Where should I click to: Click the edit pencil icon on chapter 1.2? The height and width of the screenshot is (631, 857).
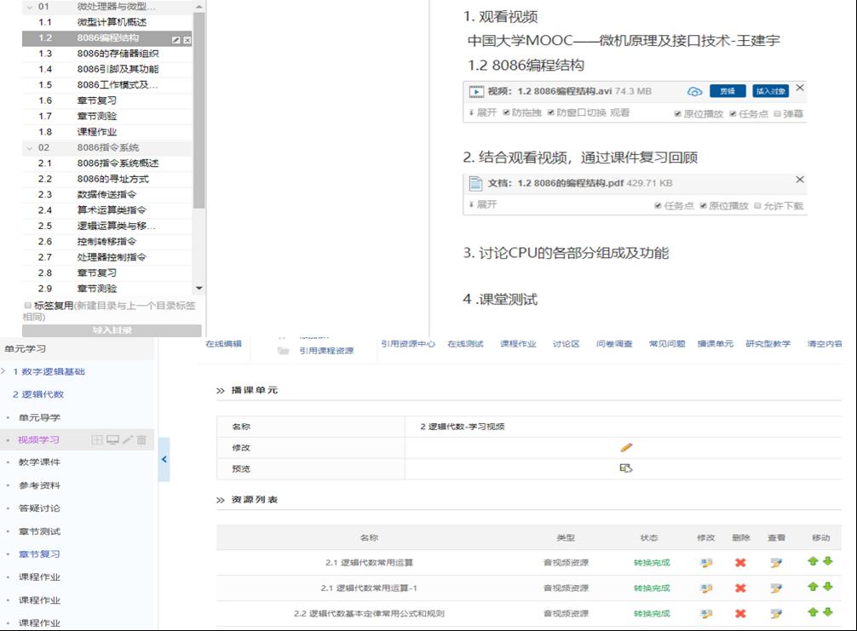pyautogui.click(x=175, y=40)
